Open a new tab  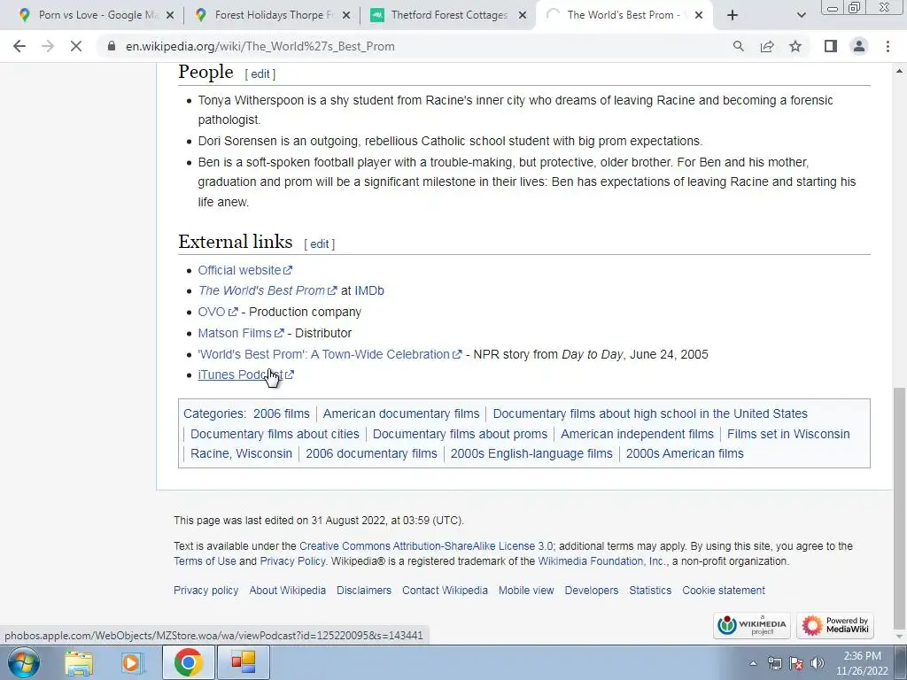tap(733, 16)
